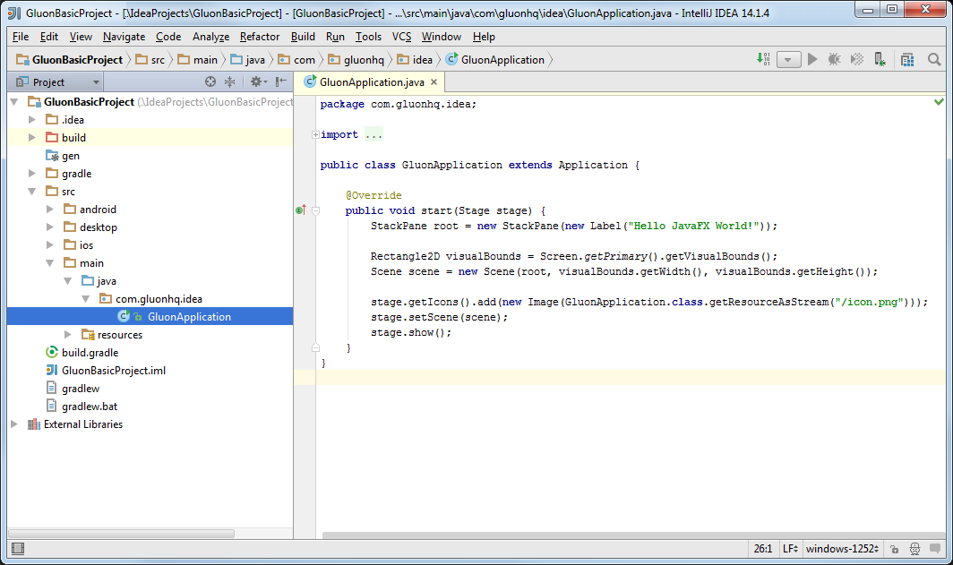Expand the resources folder arrow
Viewport: 953px width, 565px height.
pyautogui.click(x=68, y=334)
